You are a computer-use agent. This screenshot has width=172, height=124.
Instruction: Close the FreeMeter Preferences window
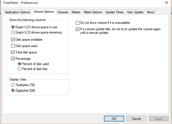pos(167,2)
